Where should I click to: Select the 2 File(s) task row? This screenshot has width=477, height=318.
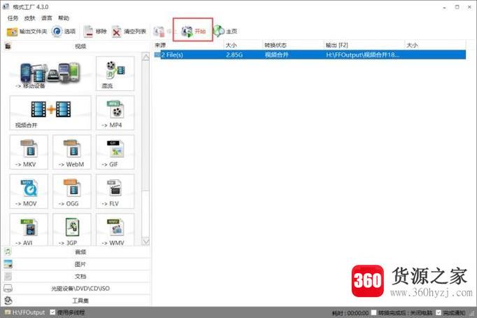[x=310, y=55]
